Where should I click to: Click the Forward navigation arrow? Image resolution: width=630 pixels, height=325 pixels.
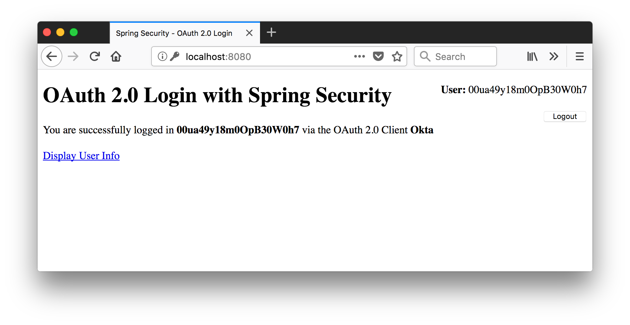pos(73,56)
